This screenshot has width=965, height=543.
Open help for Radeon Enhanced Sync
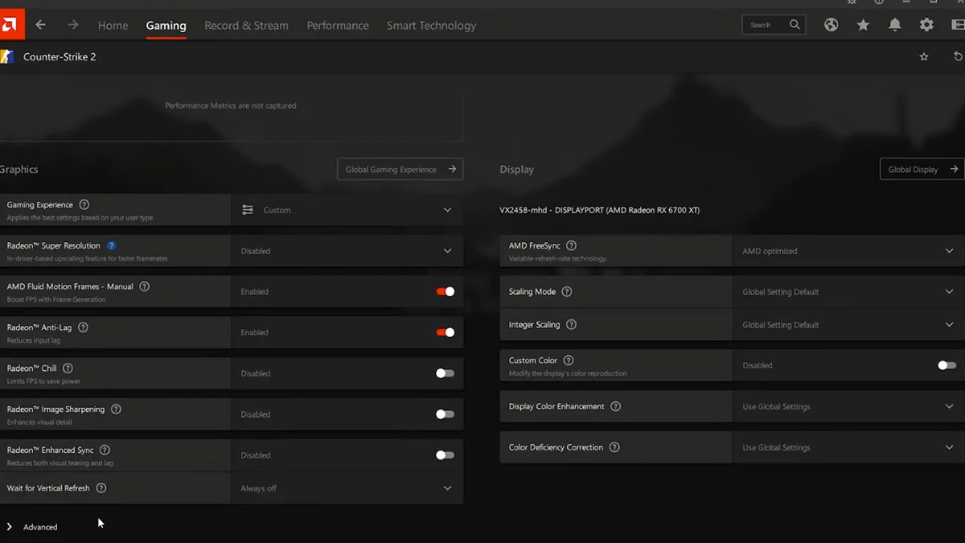point(105,450)
